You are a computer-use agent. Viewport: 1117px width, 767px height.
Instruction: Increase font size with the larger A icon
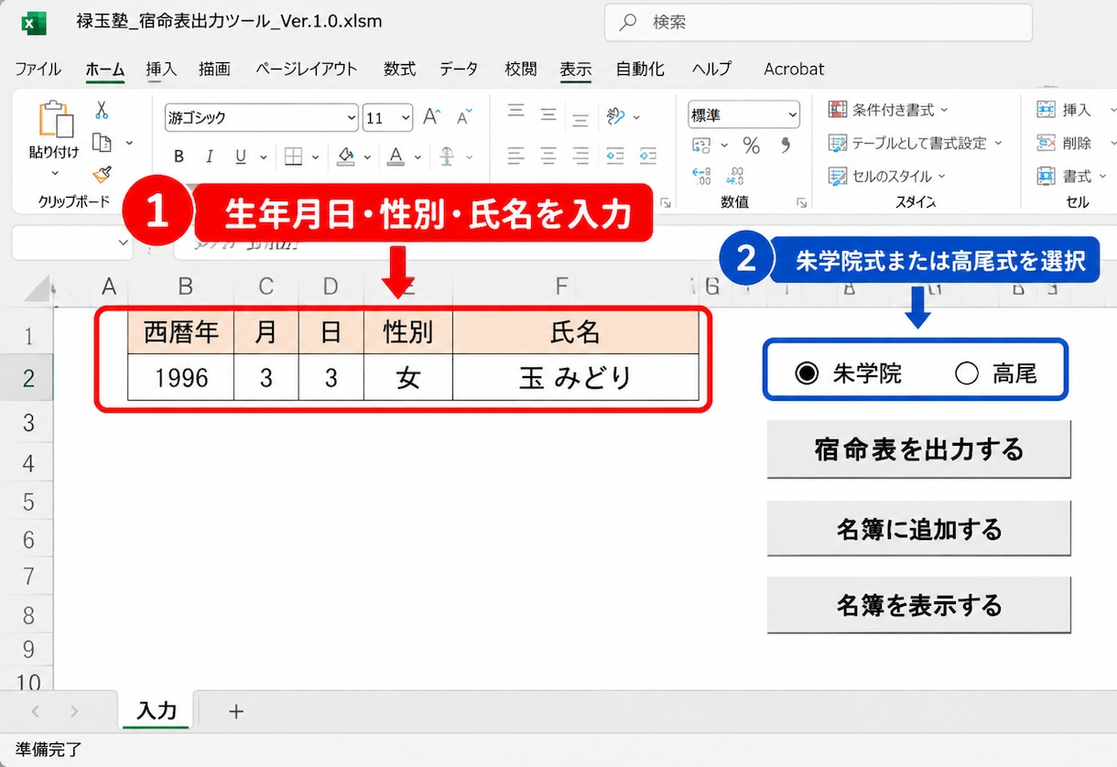(430, 117)
